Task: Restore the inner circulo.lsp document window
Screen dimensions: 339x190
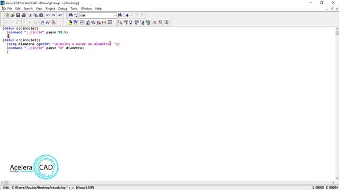Action: coord(332,9)
